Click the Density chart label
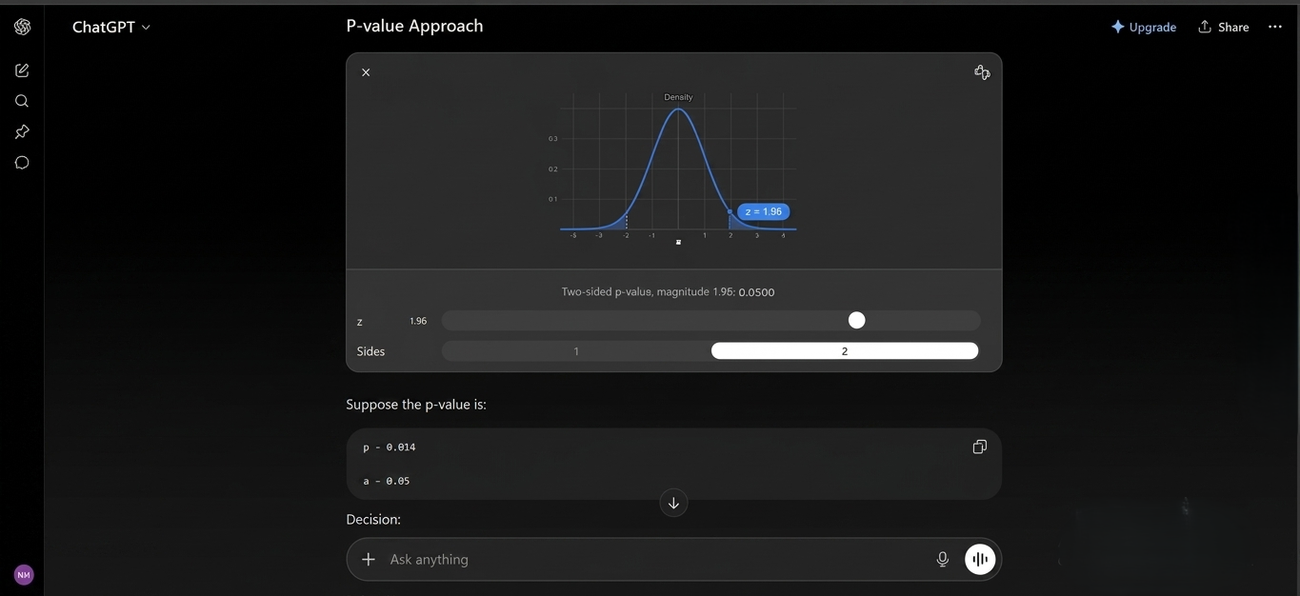The width and height of the screenshot is (1300, 596). (x=678, y=97)
